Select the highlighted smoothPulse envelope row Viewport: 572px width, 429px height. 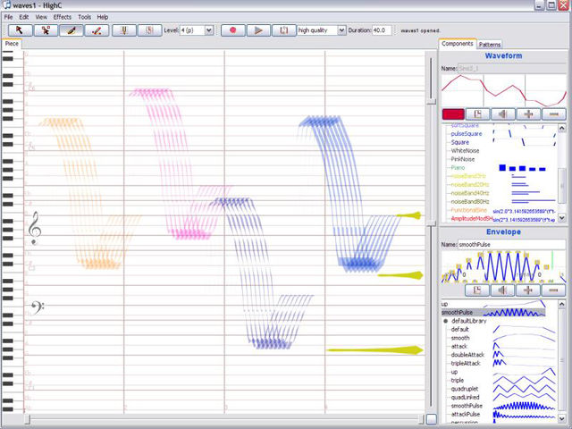493,313
